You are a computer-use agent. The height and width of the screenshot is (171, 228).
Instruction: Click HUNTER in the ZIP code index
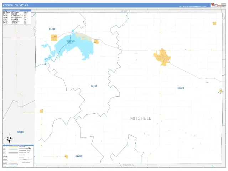coord(15,19)
